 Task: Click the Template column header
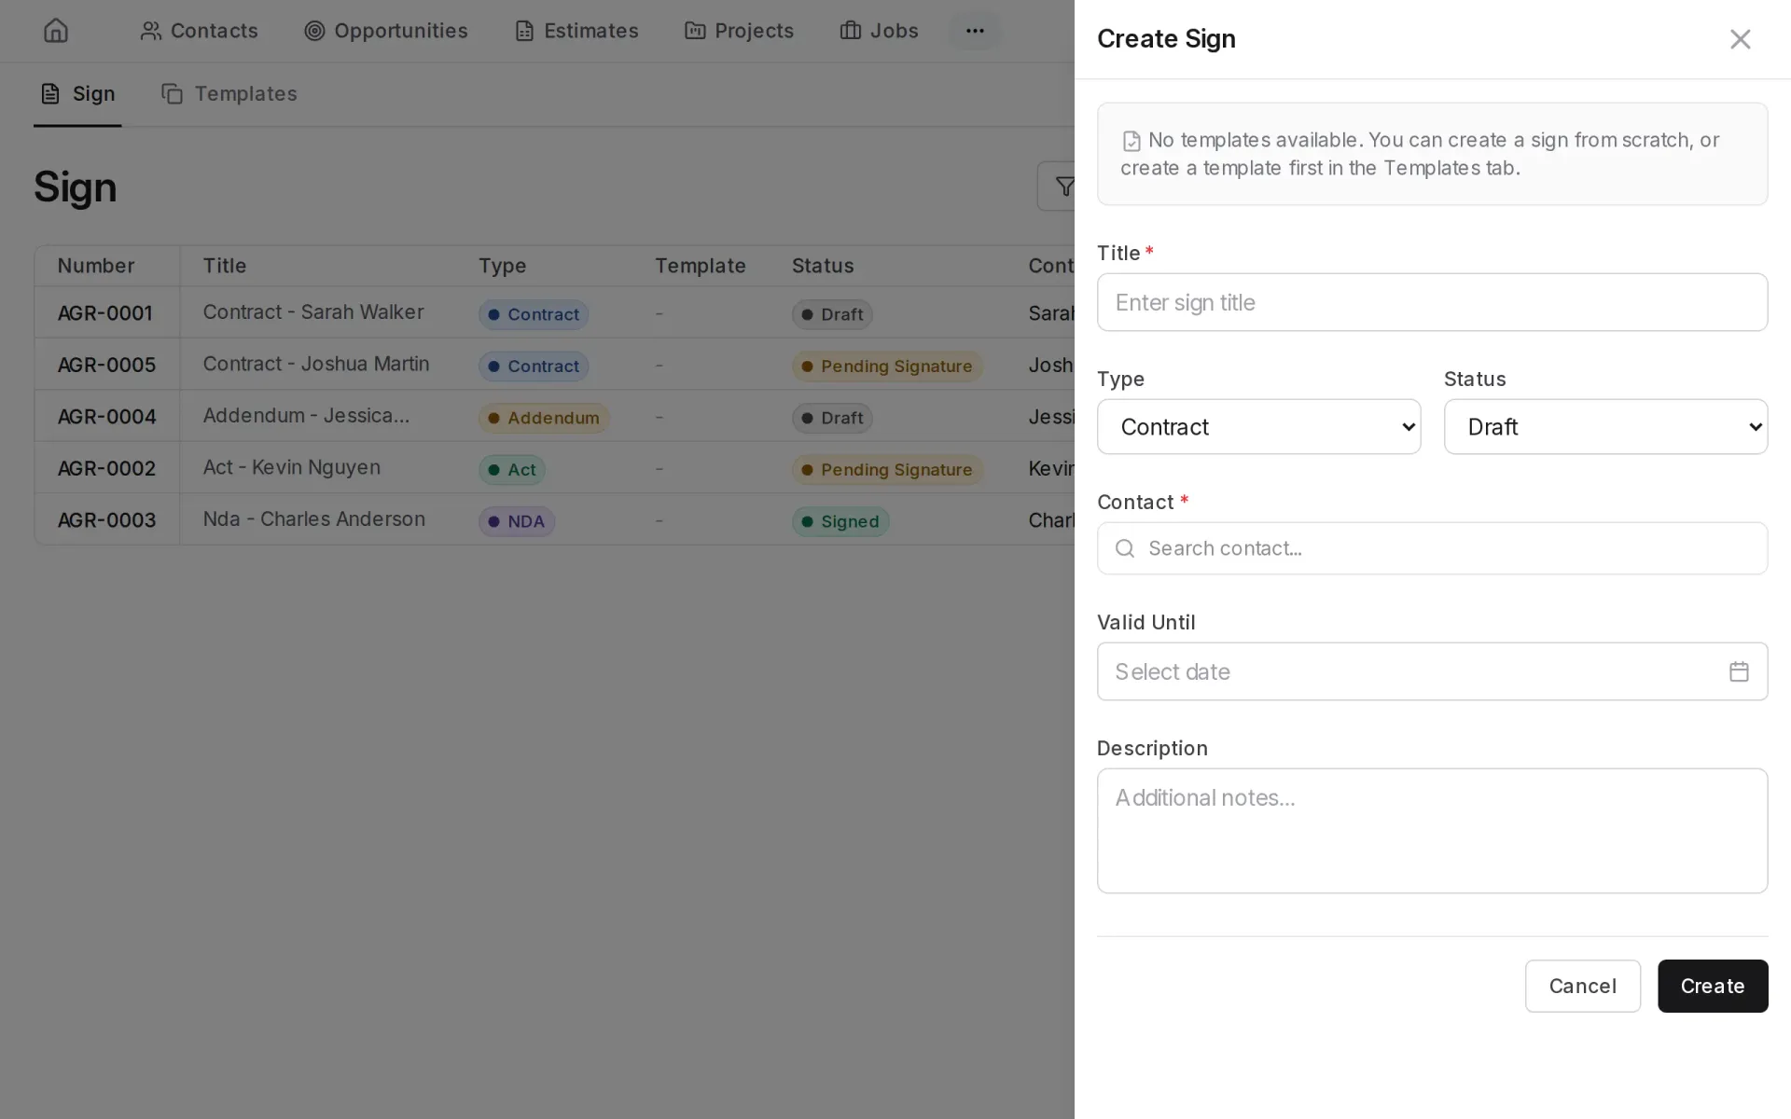pyautogui.click(x=701, y=266)
